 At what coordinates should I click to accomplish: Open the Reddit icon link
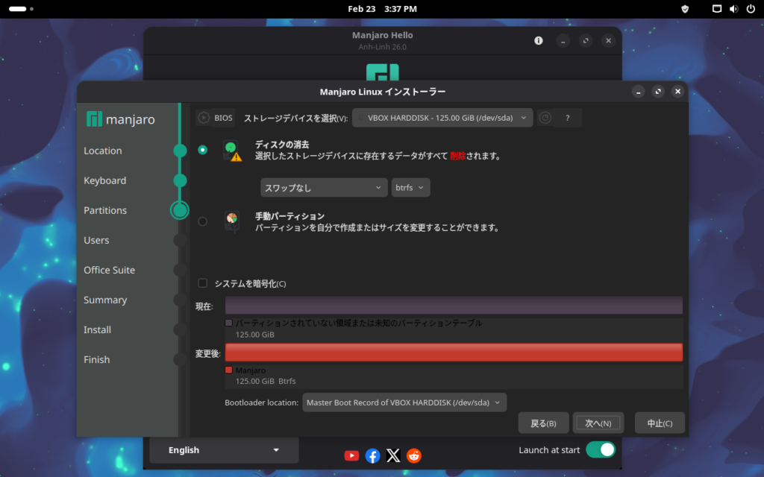tap(414, 455)
